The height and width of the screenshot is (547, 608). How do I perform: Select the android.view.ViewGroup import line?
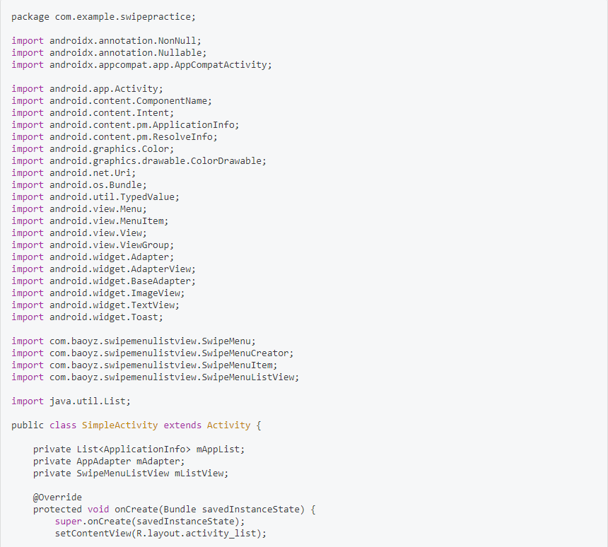(x=93, y=245)
